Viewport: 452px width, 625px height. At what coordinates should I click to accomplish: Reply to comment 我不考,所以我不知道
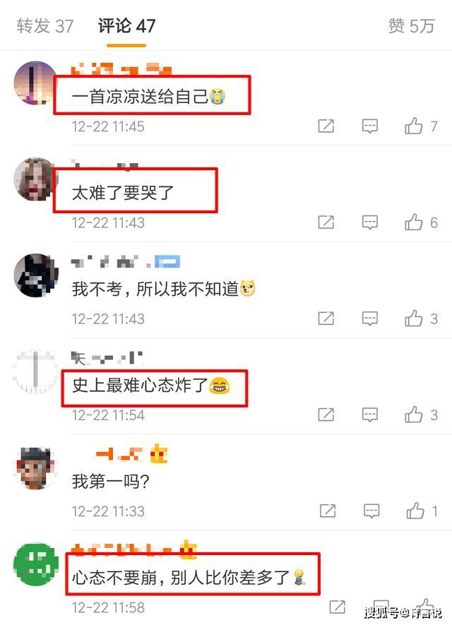coord(369,319)
